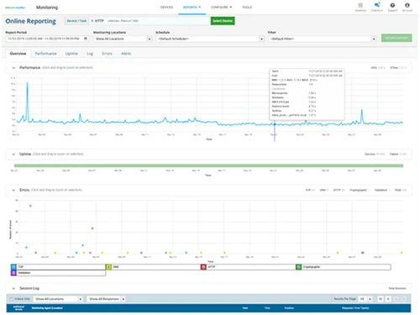420x315 pixels.
Task: Switch to the Alerts tab
Action: (x=126, y=54)
